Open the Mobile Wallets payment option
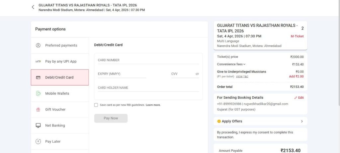 [57, 93]
